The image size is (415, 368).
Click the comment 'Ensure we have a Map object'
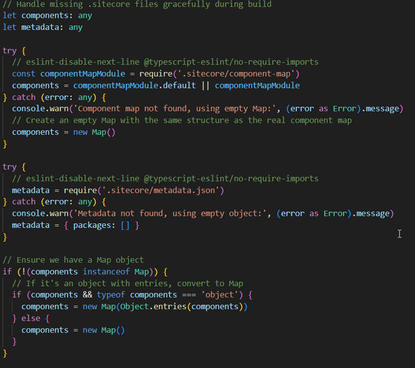tap(73, 260)
